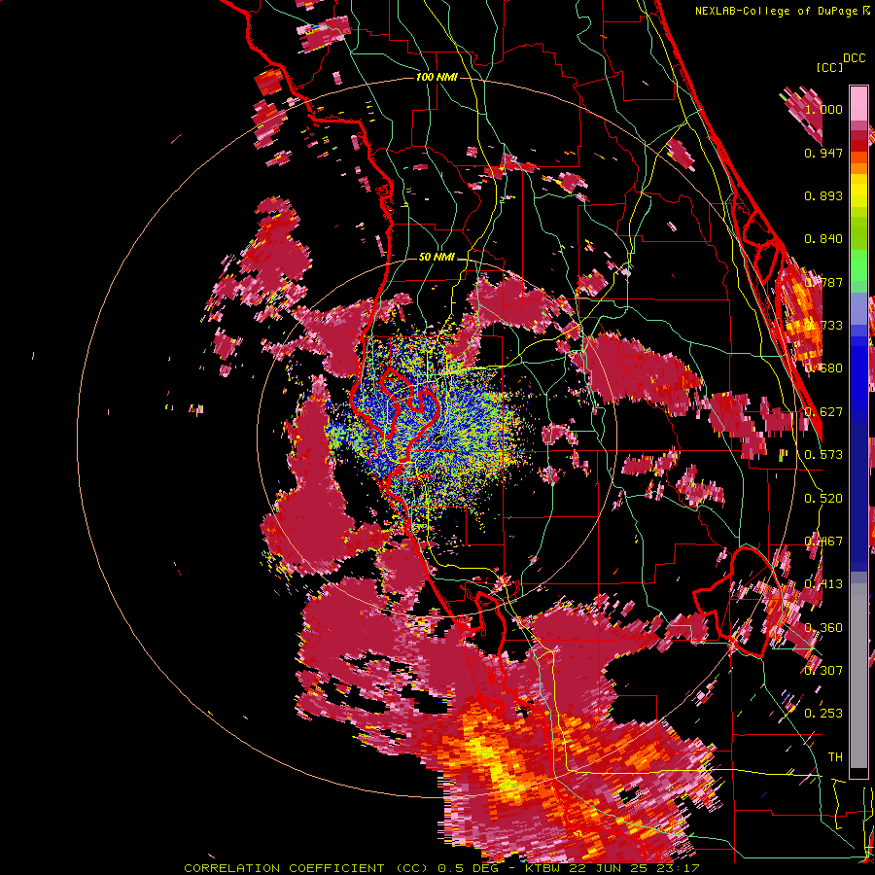Click the KTBW station identifier in the caption
875x875 pixels.
coord(544,868)
